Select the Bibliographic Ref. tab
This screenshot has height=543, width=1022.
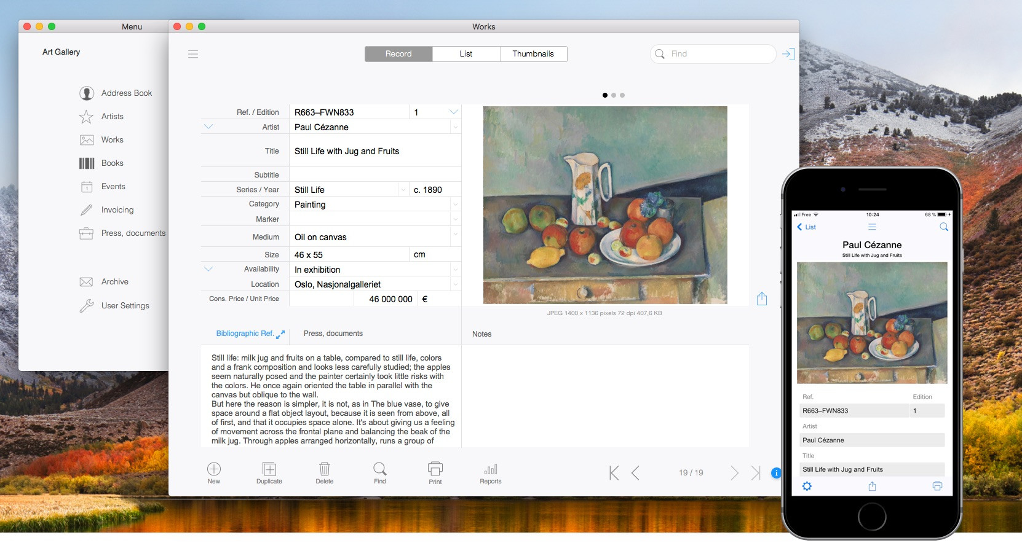coord(245,334)
